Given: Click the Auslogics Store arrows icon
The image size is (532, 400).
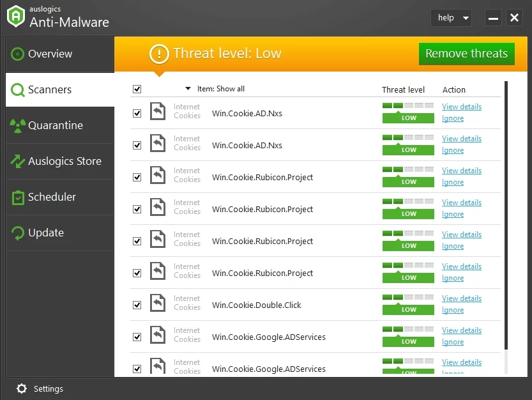Looking at the screenshot, I should [18, 162].
